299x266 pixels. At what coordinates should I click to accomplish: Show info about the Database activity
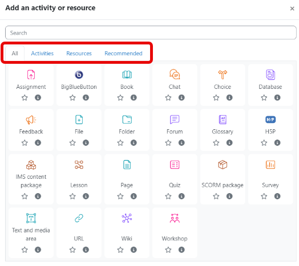point(277,97)
